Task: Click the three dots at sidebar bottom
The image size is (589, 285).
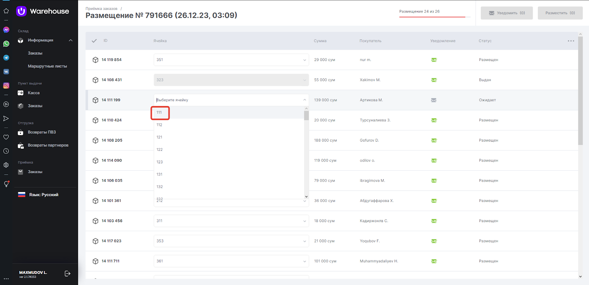Action: [x=6, y=279]
